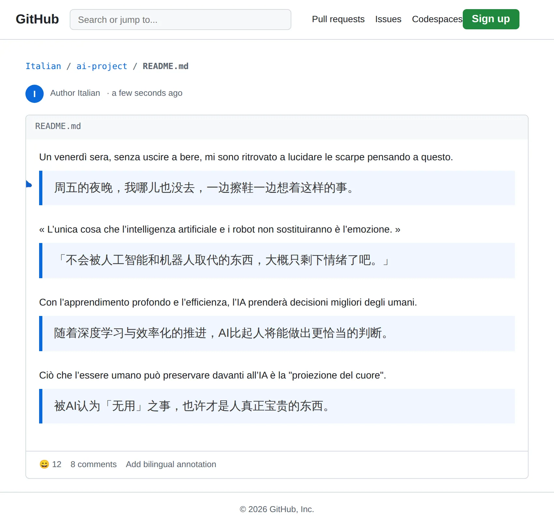Click the quote starting 被AI认为
This screenshot has width=554, height=515.
pos(277,406)
